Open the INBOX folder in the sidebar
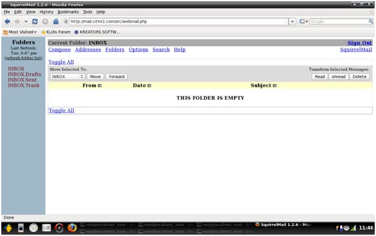The width and height of the screenshot is (376, 236). (16, 68)
